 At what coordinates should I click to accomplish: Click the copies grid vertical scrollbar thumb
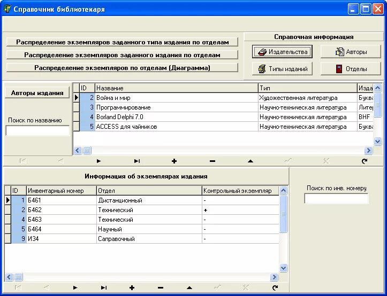283,214
